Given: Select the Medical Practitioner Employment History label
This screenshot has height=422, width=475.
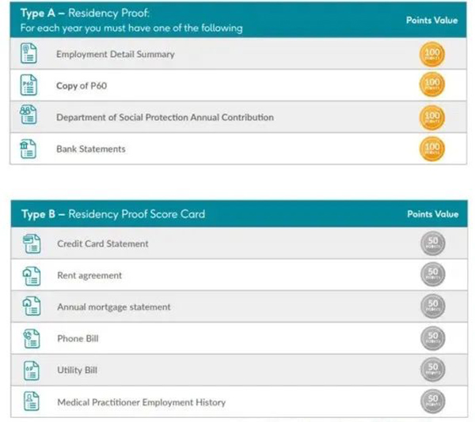Looking at the screenshot, I should coord(142,402).
